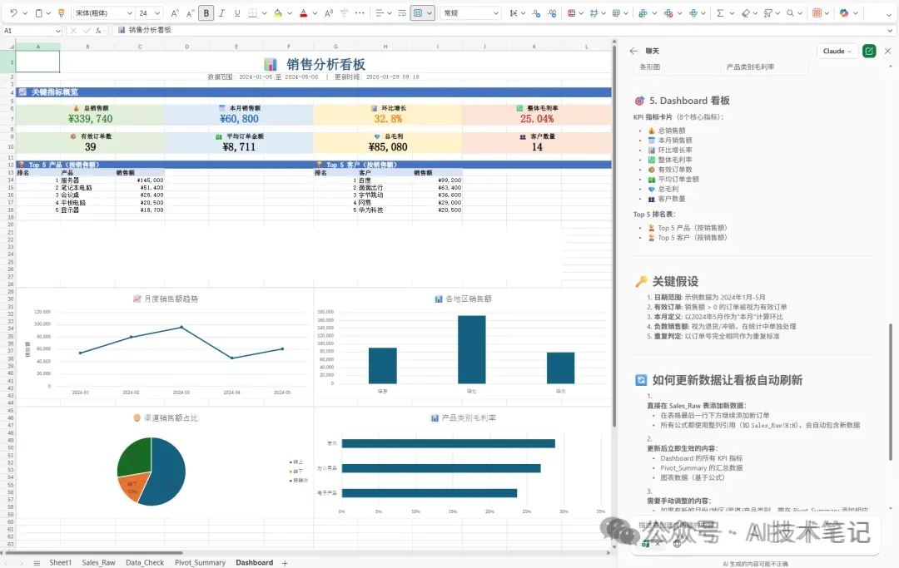
Task: Close the chat side panel
Action: pos(887,51)
